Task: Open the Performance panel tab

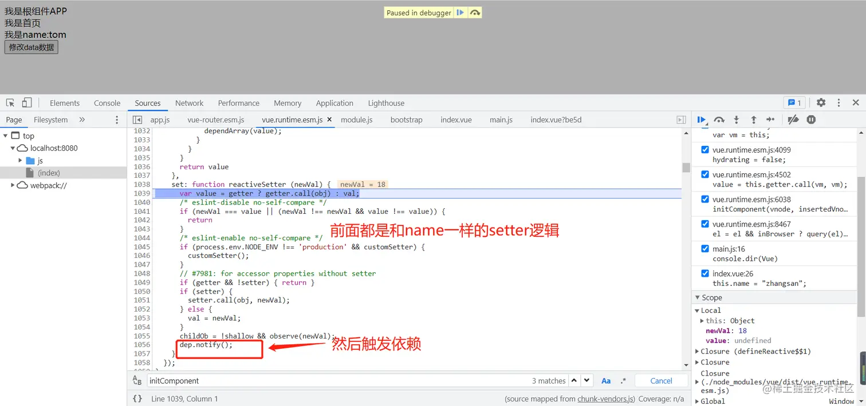Action: (x=239, y=103)
